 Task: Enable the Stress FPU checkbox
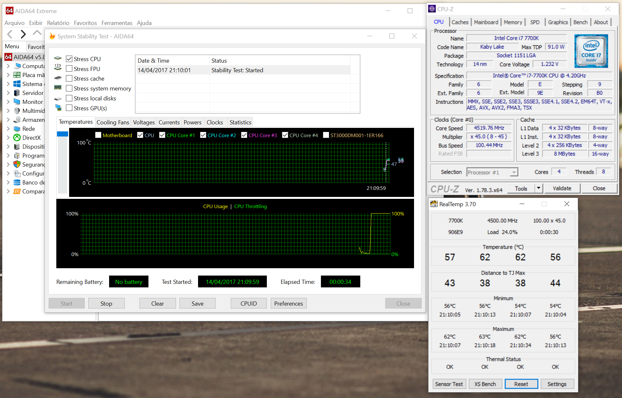(x=69, y=69)
